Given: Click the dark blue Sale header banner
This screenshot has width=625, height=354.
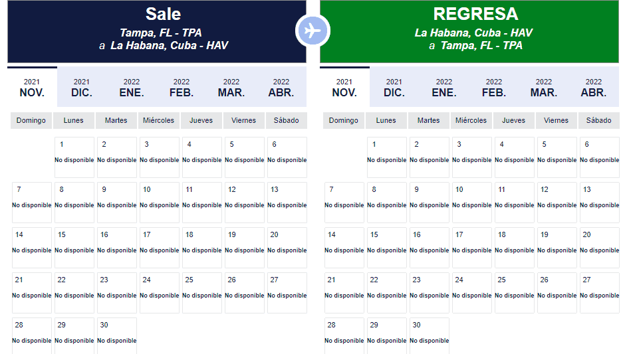Looking at the screenshot, I should pos(157,31).
